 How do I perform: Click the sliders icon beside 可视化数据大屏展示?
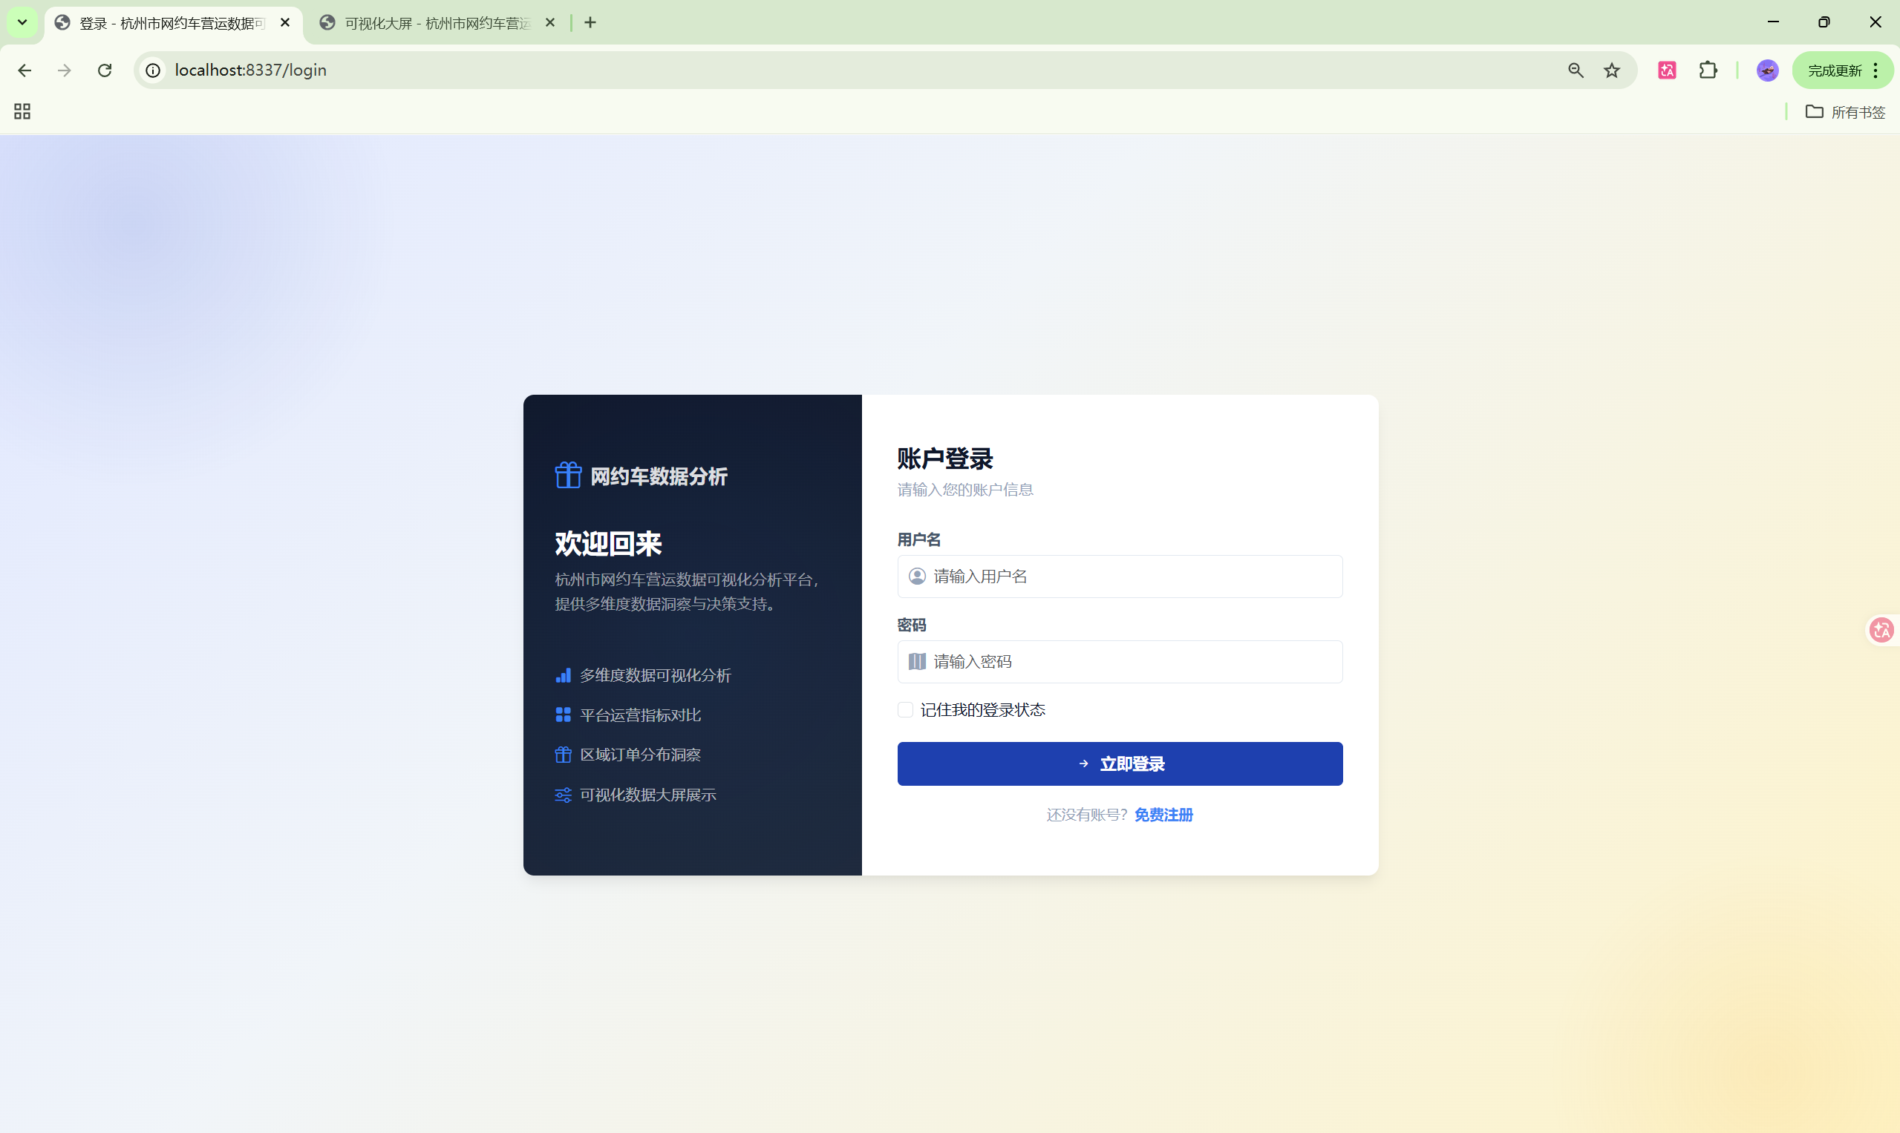click(x=563, y=794)
